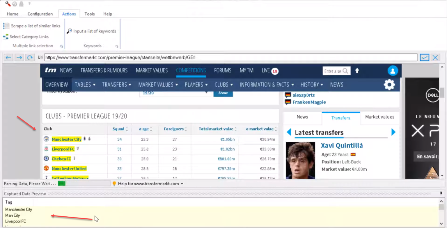Image resolution: width=447 pixels, height=228 pixels.
Task: Open the Liverpool FC club link
Action: tap(63, 149)
